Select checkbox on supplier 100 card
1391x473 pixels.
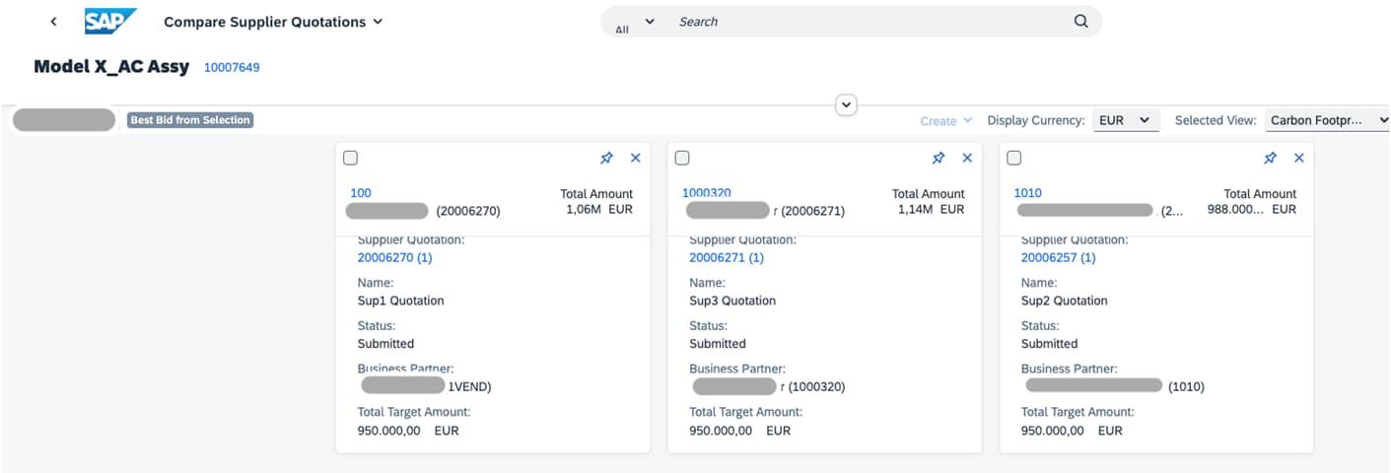coord(351,158)
